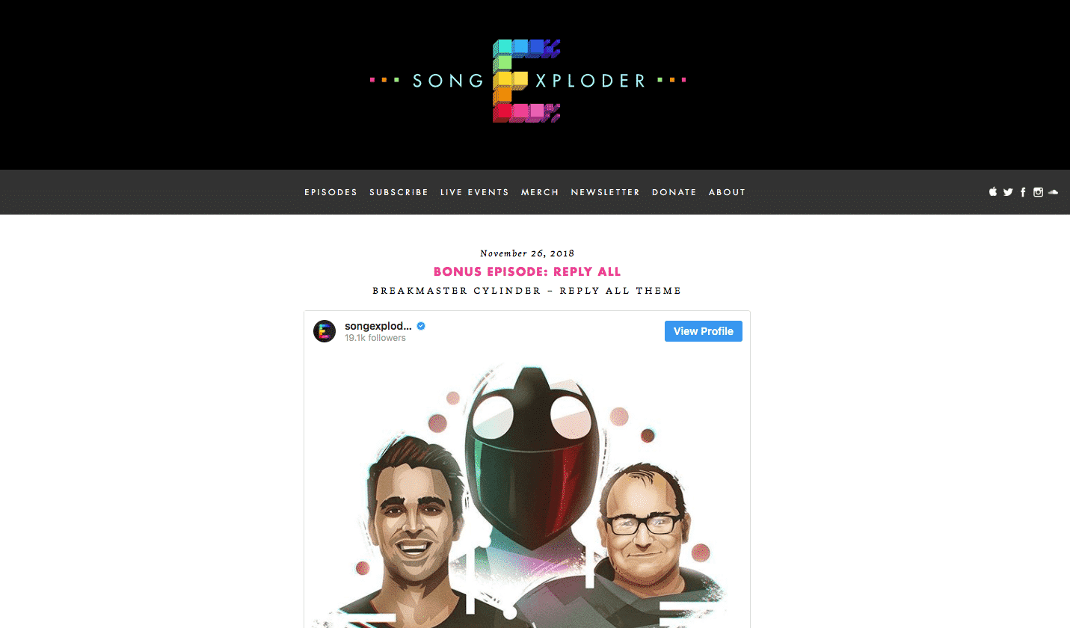Image resolution: width=1070 pixels, height=628 pixels.
Task: Open the About page
Action: tap(727, 192)
